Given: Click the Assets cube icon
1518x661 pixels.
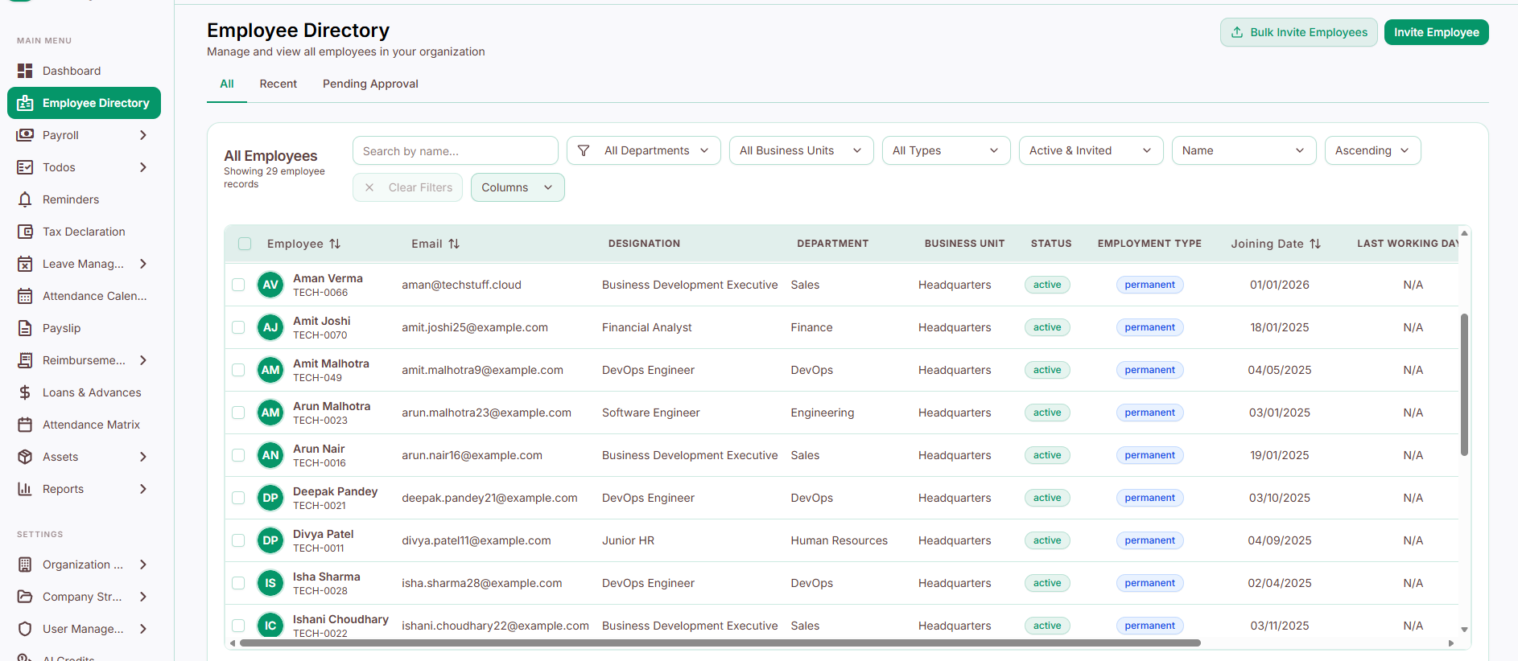Looking at the screenshot, I should click(25, 457).
